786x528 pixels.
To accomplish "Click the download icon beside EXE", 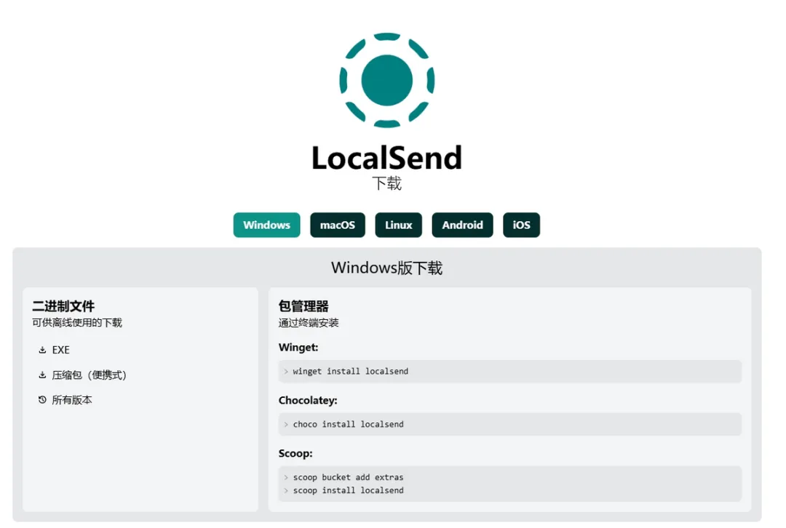I will pyautogui.click(x=43, y=350).
